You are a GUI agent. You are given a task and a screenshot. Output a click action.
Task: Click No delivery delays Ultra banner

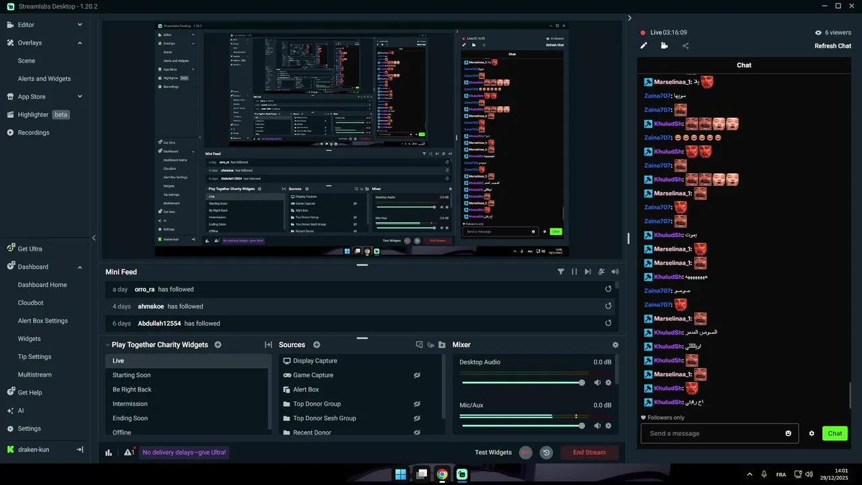[x=185, y=453]
